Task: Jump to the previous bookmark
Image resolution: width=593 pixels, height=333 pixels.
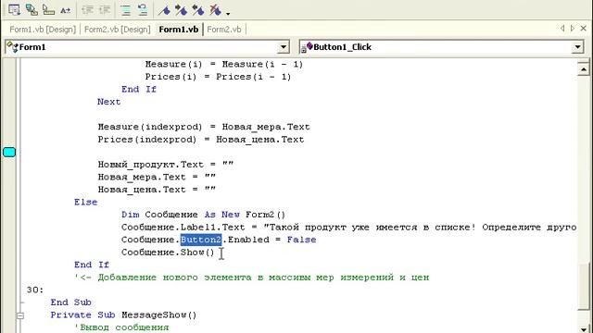Action: (x=197, y=10)
